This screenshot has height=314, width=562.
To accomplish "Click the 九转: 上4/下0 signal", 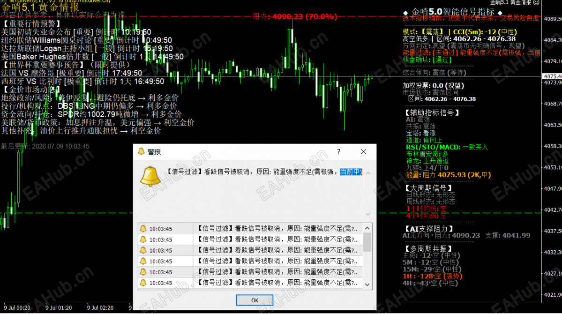I will (x=427, y=168).
